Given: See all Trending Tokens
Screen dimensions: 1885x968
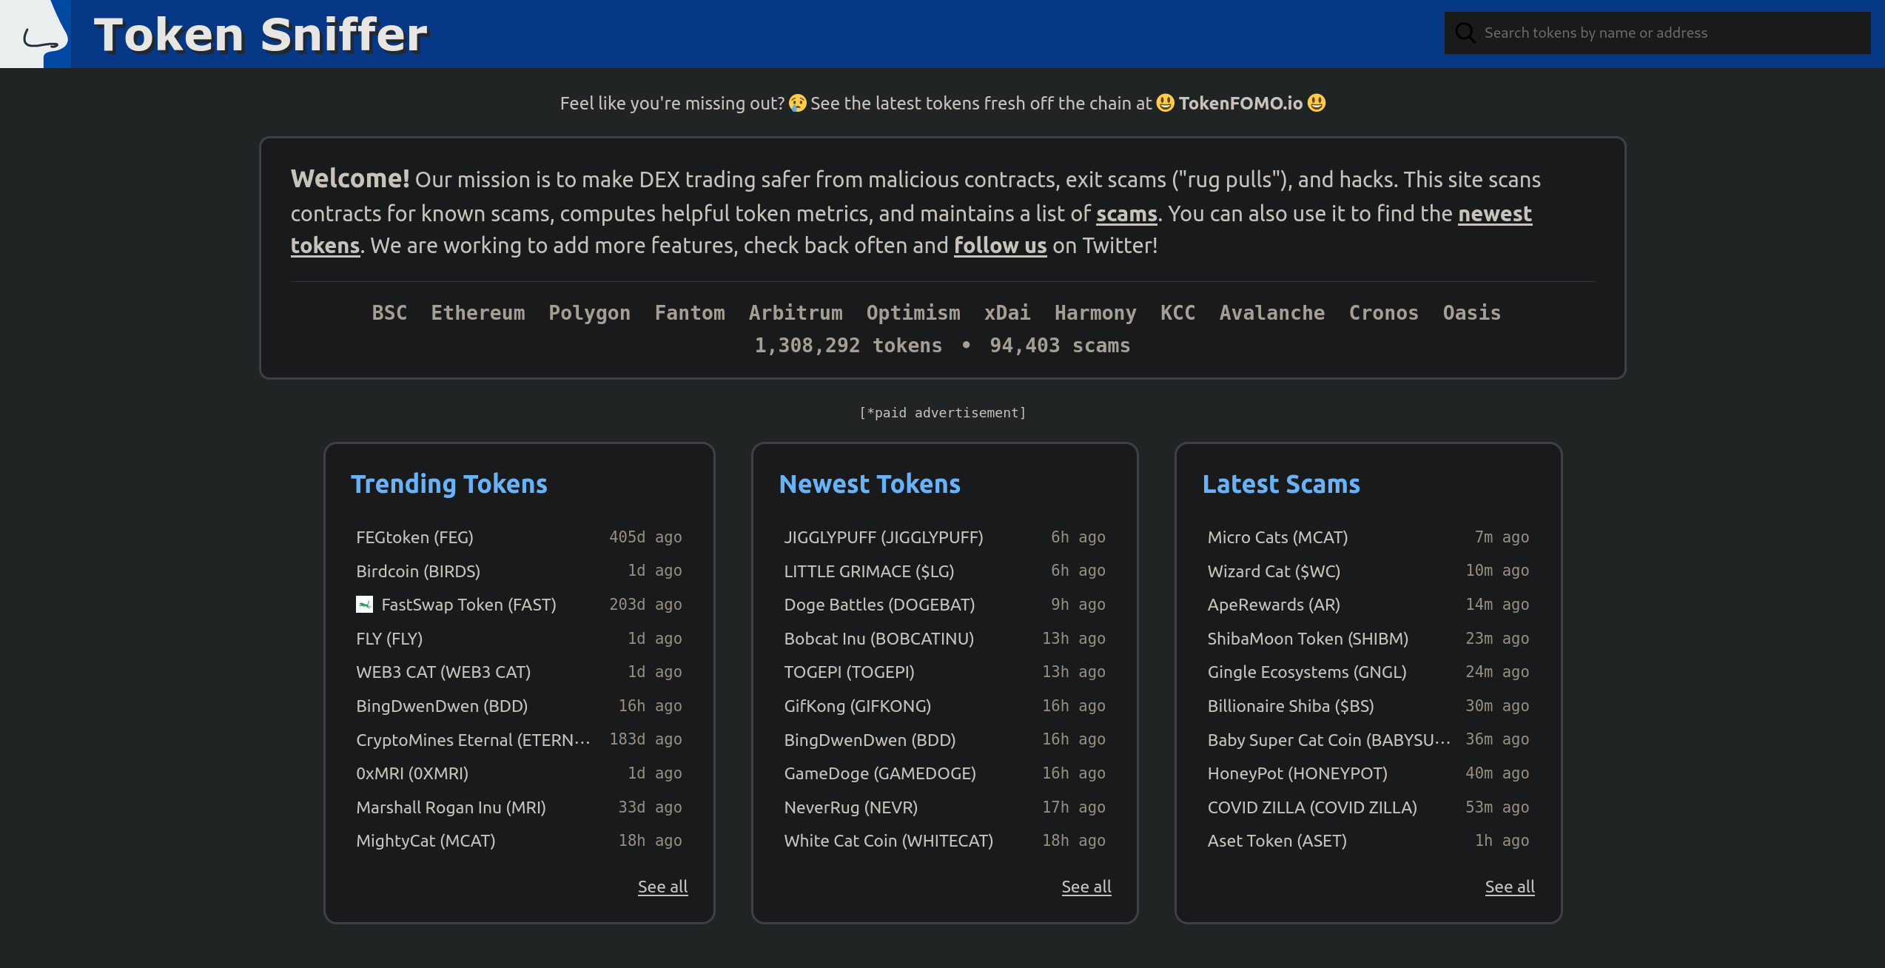Looking at the screenshot, I should click(662, 887).
